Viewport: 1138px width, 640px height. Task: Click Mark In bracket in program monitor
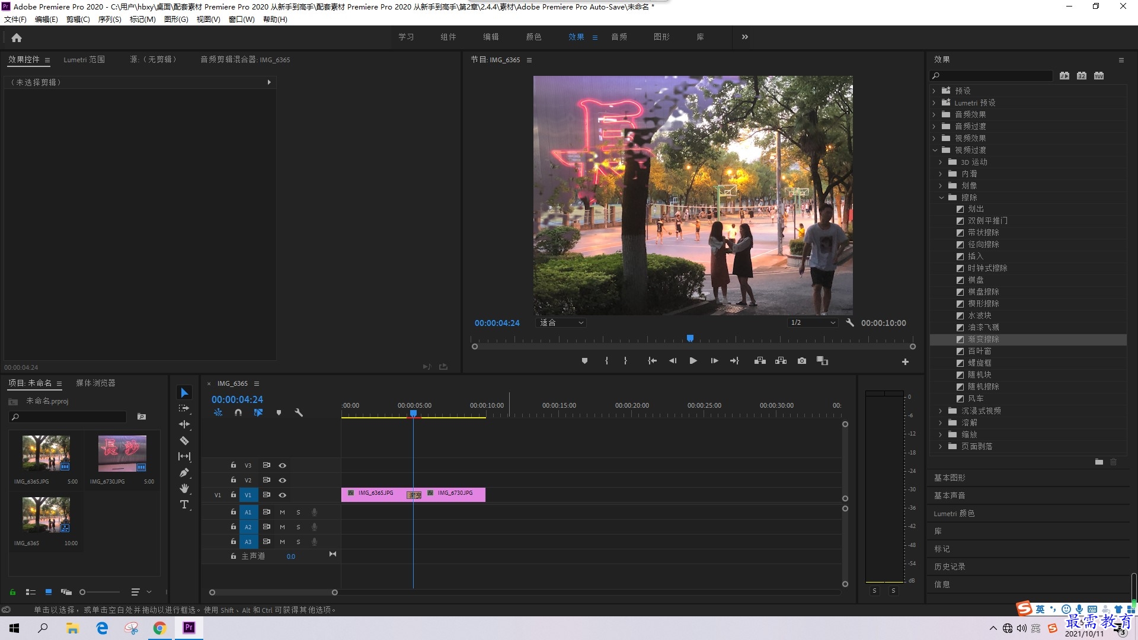click(x=606, y=361)
